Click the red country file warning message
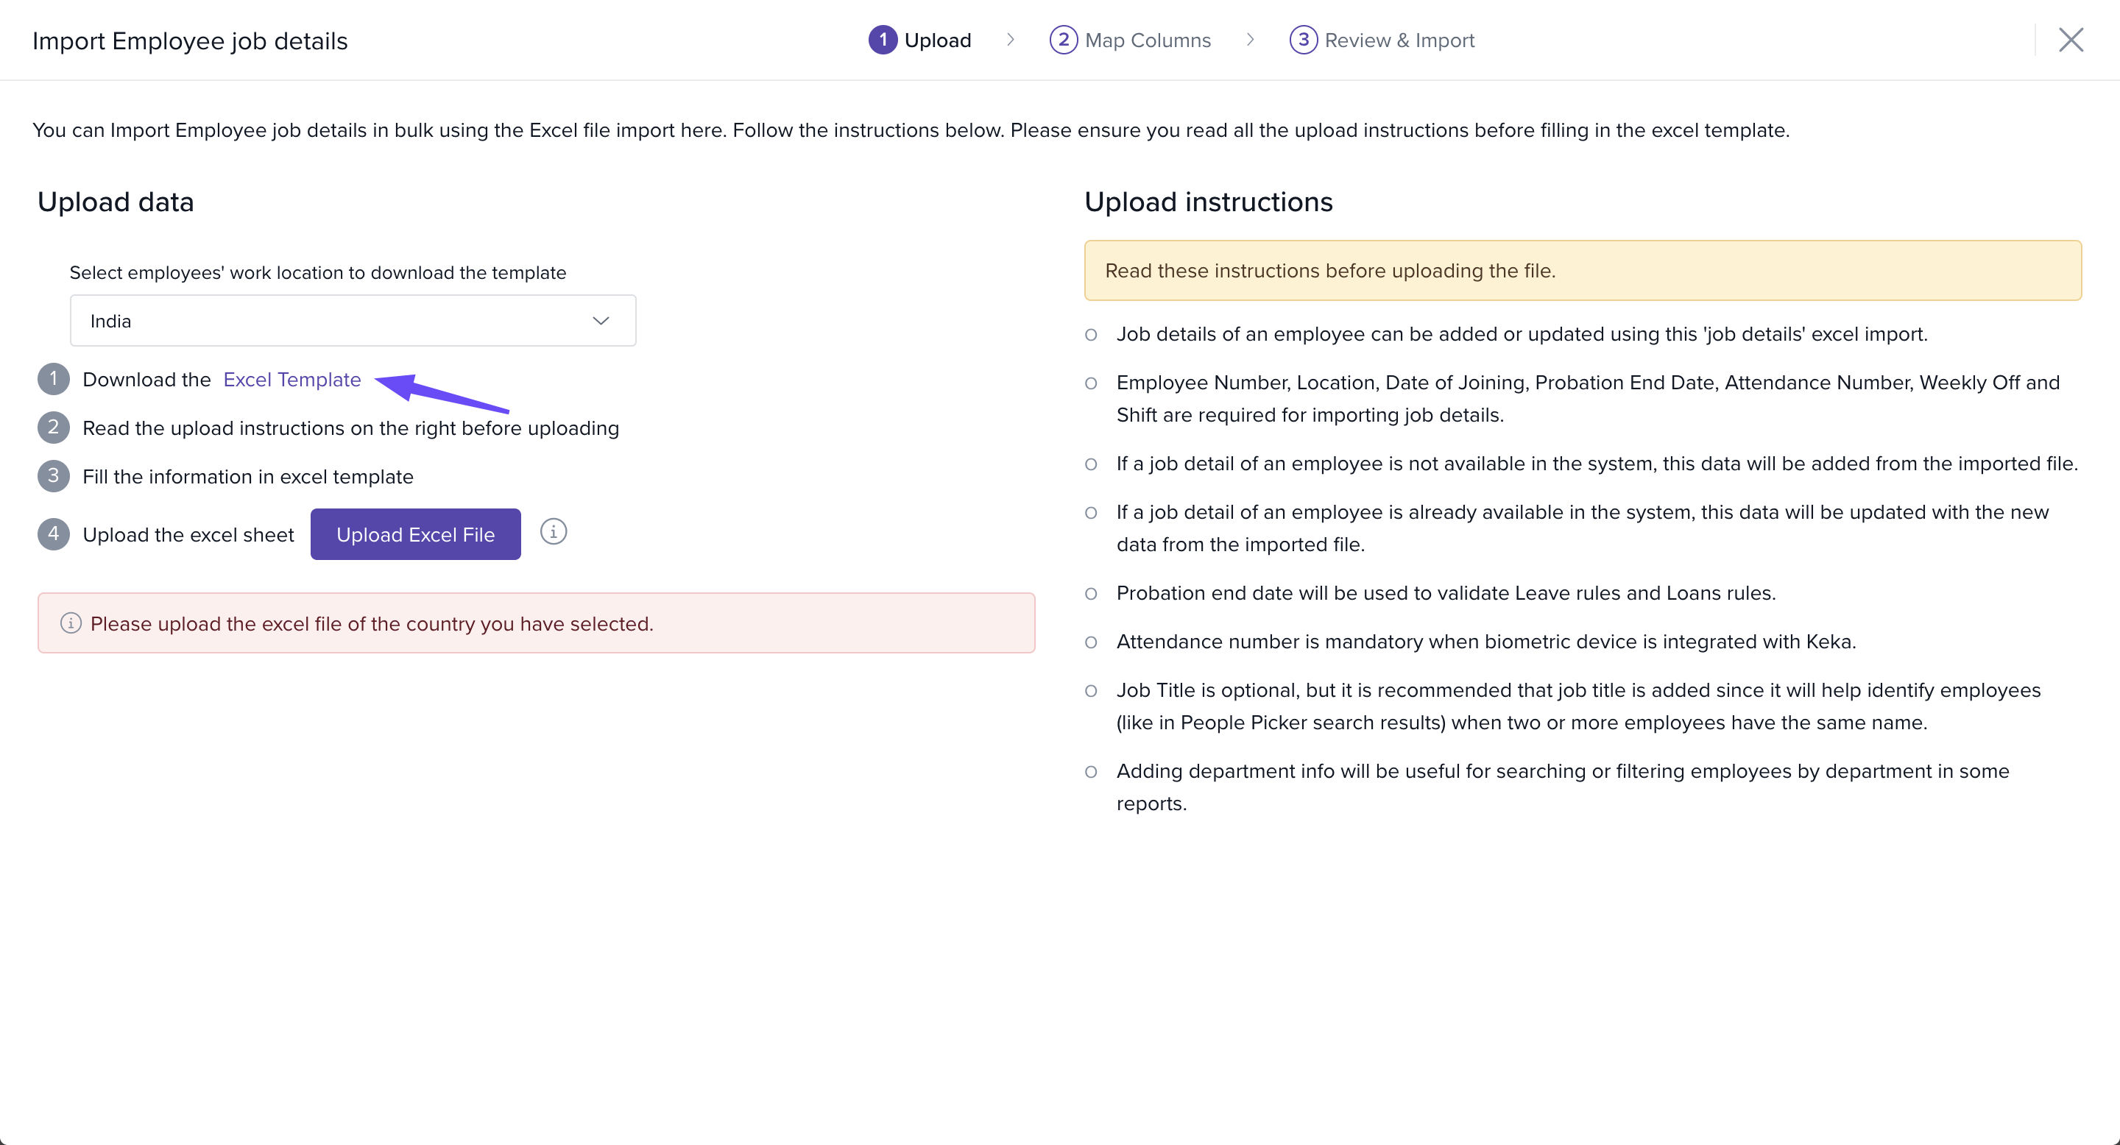 (372, 624)
